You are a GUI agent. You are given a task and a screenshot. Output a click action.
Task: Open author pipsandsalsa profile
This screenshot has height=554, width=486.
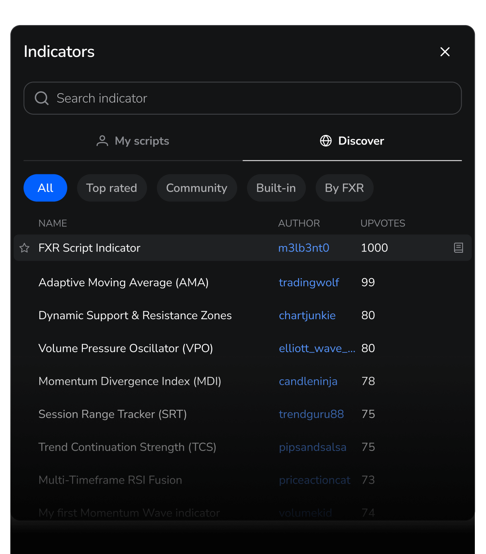point(313,447)
